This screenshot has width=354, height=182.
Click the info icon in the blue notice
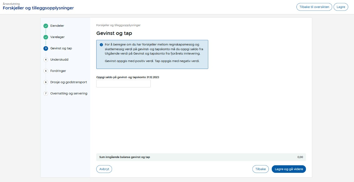(101, 45)
